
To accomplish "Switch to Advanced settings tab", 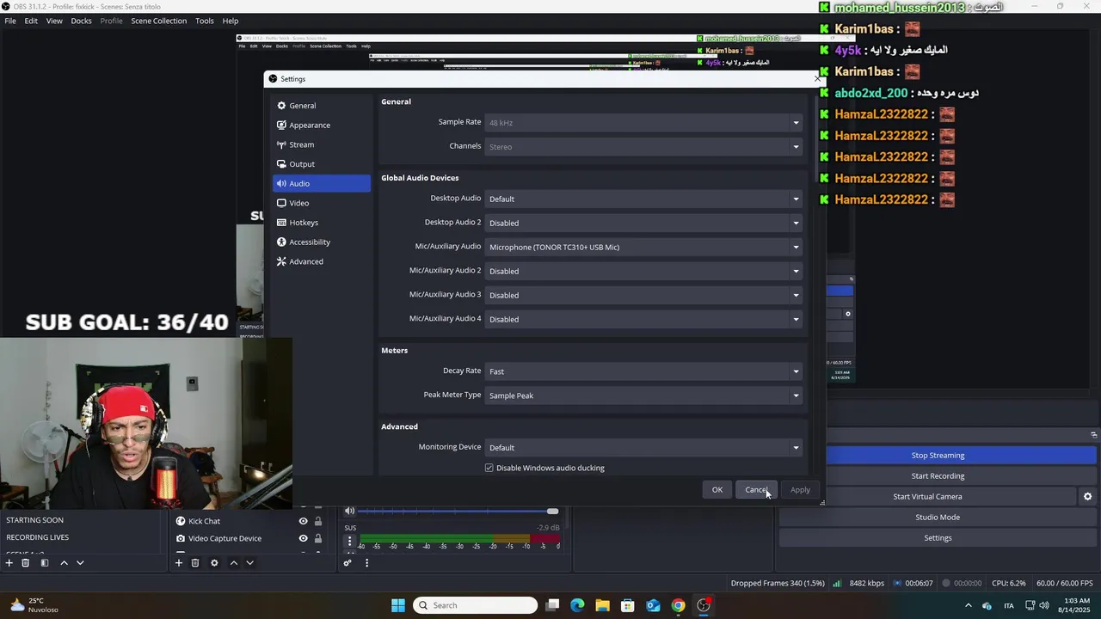I will [322, 261].
